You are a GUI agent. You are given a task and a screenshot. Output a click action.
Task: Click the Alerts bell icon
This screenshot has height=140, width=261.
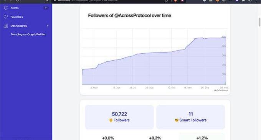coord(6,8)
